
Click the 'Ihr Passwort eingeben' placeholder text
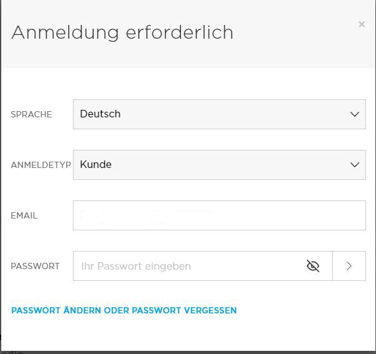136,267
